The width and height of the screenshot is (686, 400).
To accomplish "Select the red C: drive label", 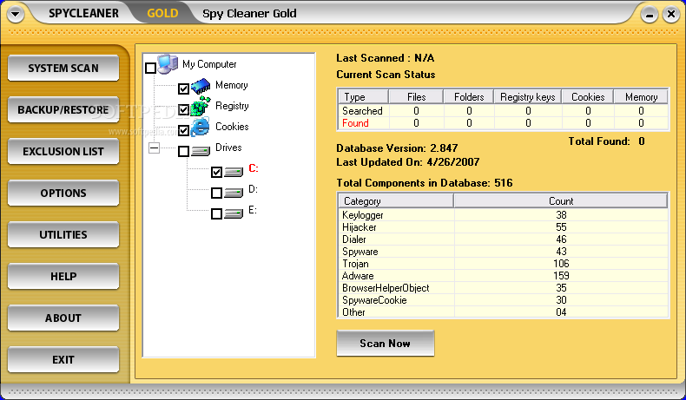I will (x=254, y=168).
